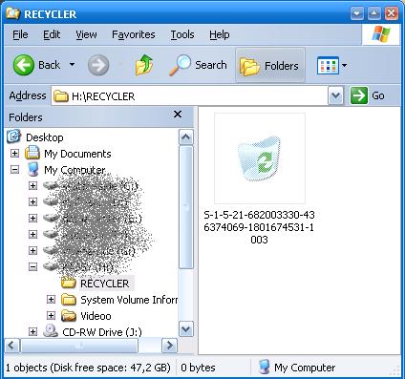Minimize the RECYCLER window
The width and height of the screenshot is (405, 379).
click(x=357, y=13)
